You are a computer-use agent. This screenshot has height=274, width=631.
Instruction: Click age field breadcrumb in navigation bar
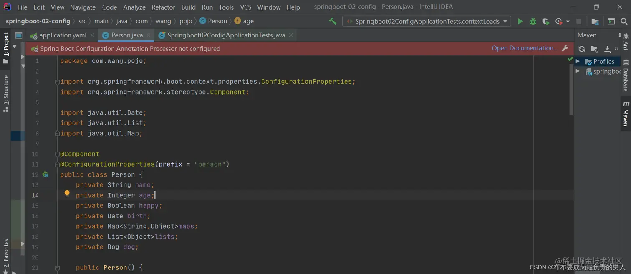click(x=244, y=21)
